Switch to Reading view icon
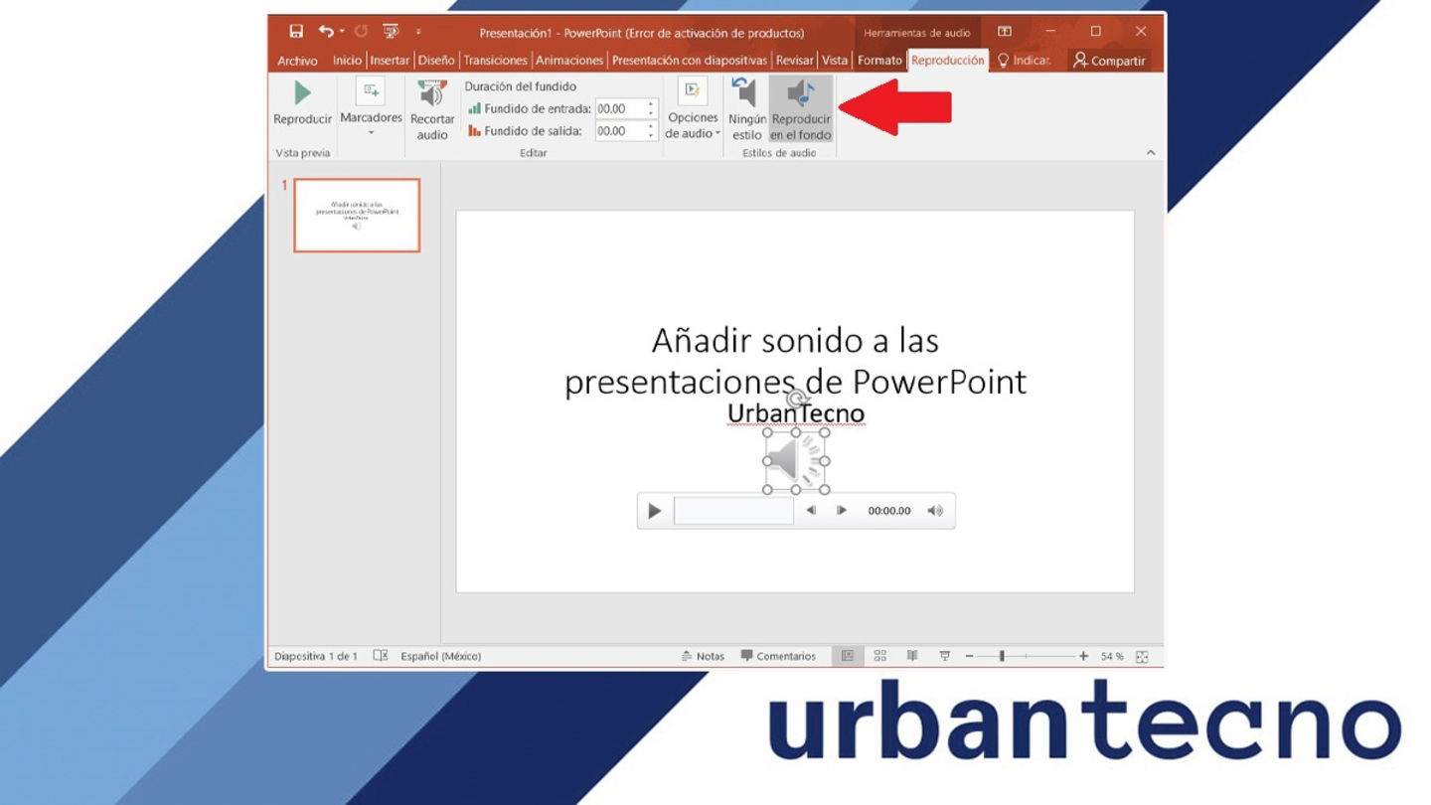Viewport: 1431px width, 805px height. 912,656
